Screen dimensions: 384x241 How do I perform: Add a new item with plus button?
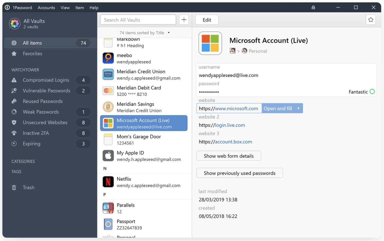click(184, 20)
